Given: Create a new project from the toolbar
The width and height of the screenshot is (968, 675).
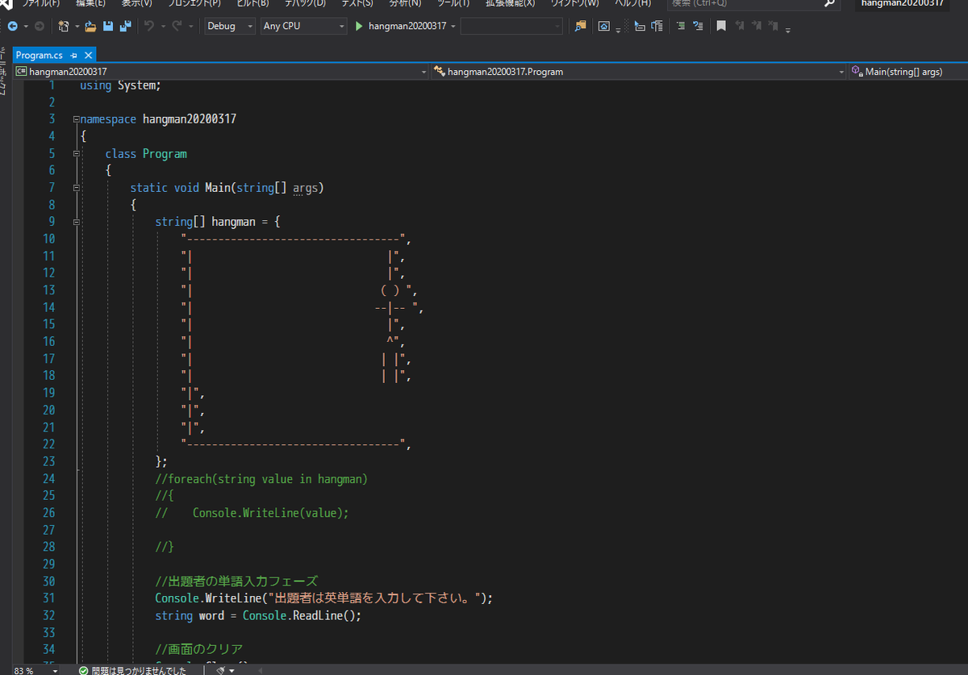Looking at the screenshot, I should tap(64, 26).
